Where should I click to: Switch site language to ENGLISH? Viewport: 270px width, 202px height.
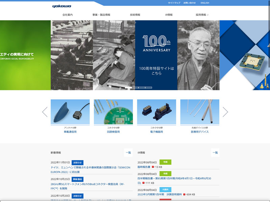(205, 3)
